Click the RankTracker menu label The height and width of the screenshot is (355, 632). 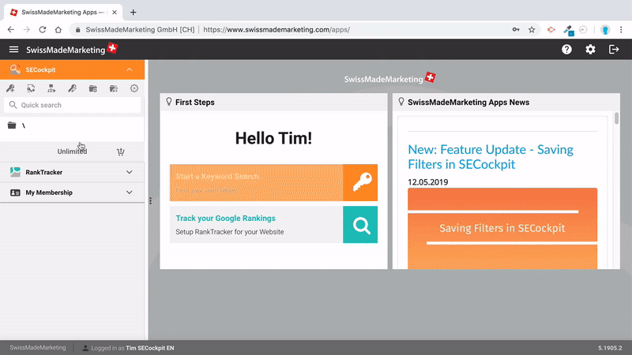pyautogui.click(x=44, y=172)
